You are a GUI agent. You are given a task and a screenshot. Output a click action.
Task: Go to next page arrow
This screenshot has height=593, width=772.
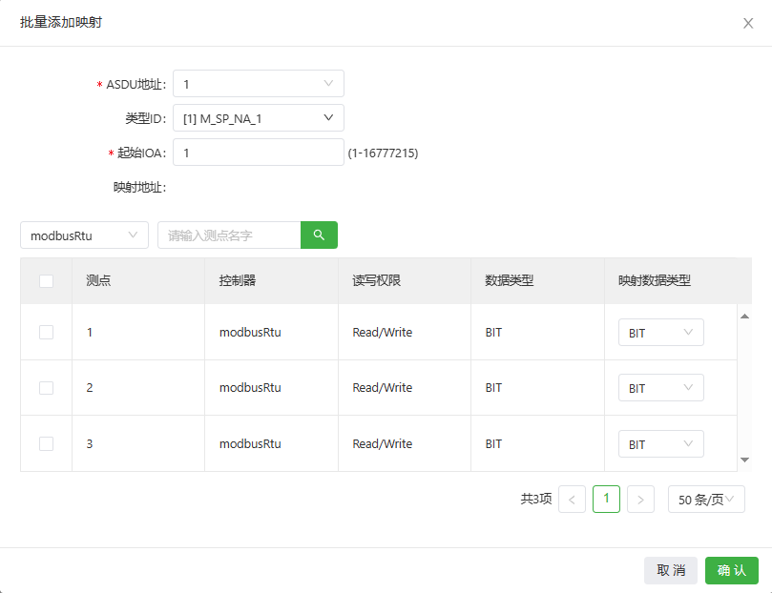click(x=640, y=499)
